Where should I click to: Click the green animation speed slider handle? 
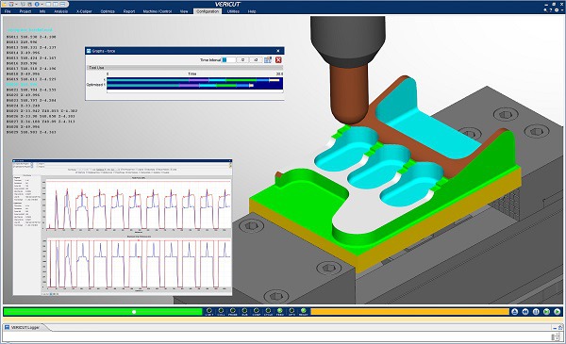[134, 312]
